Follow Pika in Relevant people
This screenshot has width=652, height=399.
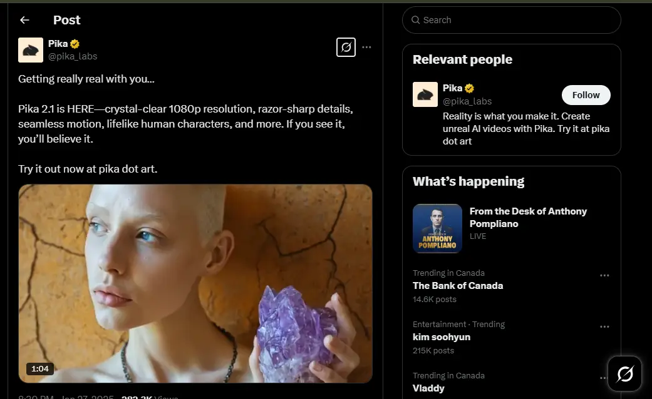pyautogui.click(x=586, y=95)
